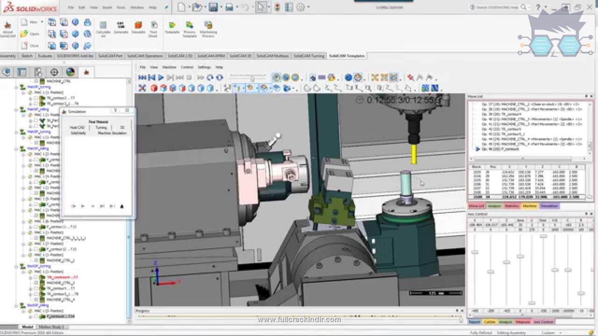Open the Machining Process icon
The width and height of the screenshot is (598, 336).
click(x=208, y=29)
